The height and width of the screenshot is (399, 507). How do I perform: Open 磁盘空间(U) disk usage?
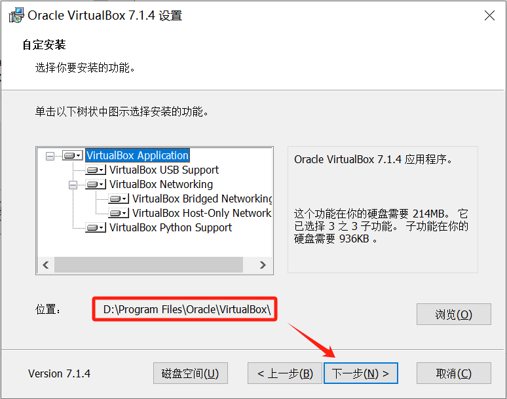pyautogui.click(x=190, y=373)
